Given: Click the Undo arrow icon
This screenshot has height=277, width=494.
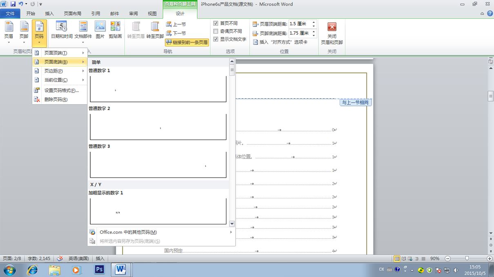Looking at the screenshot, I should point(21,4).
